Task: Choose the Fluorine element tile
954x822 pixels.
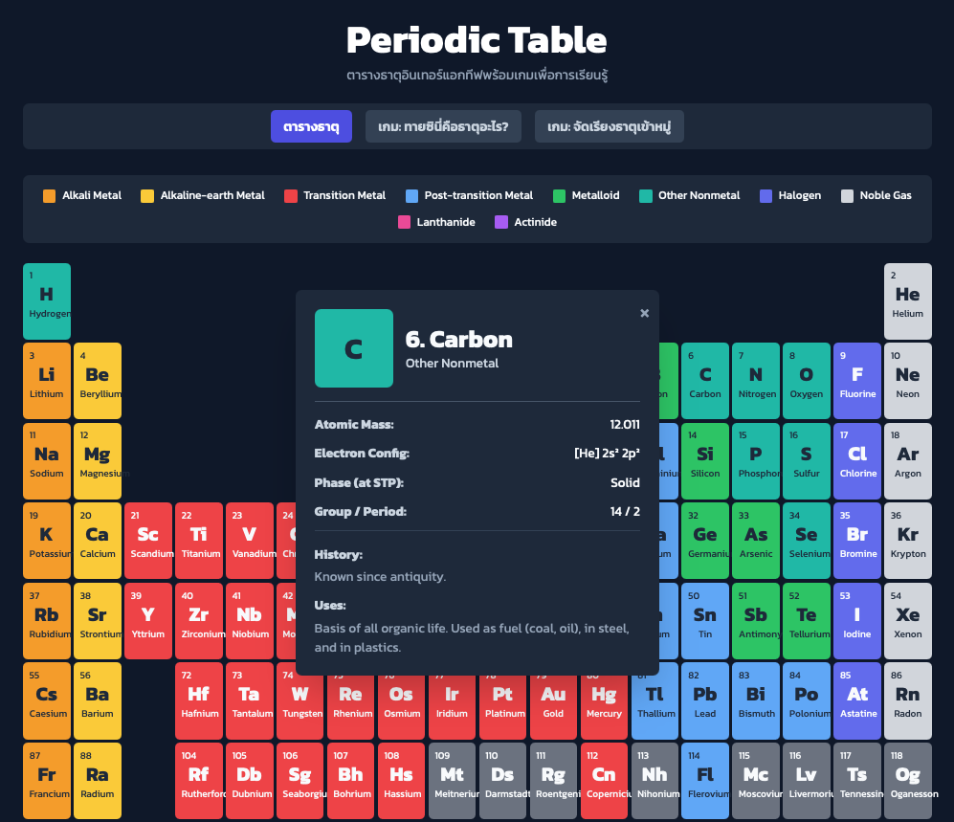Action: pos(856,380)
